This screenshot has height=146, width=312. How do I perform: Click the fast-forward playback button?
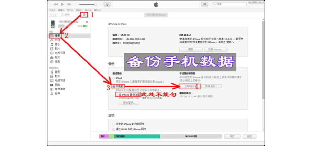pyautogui.click(x=69, y=4)
